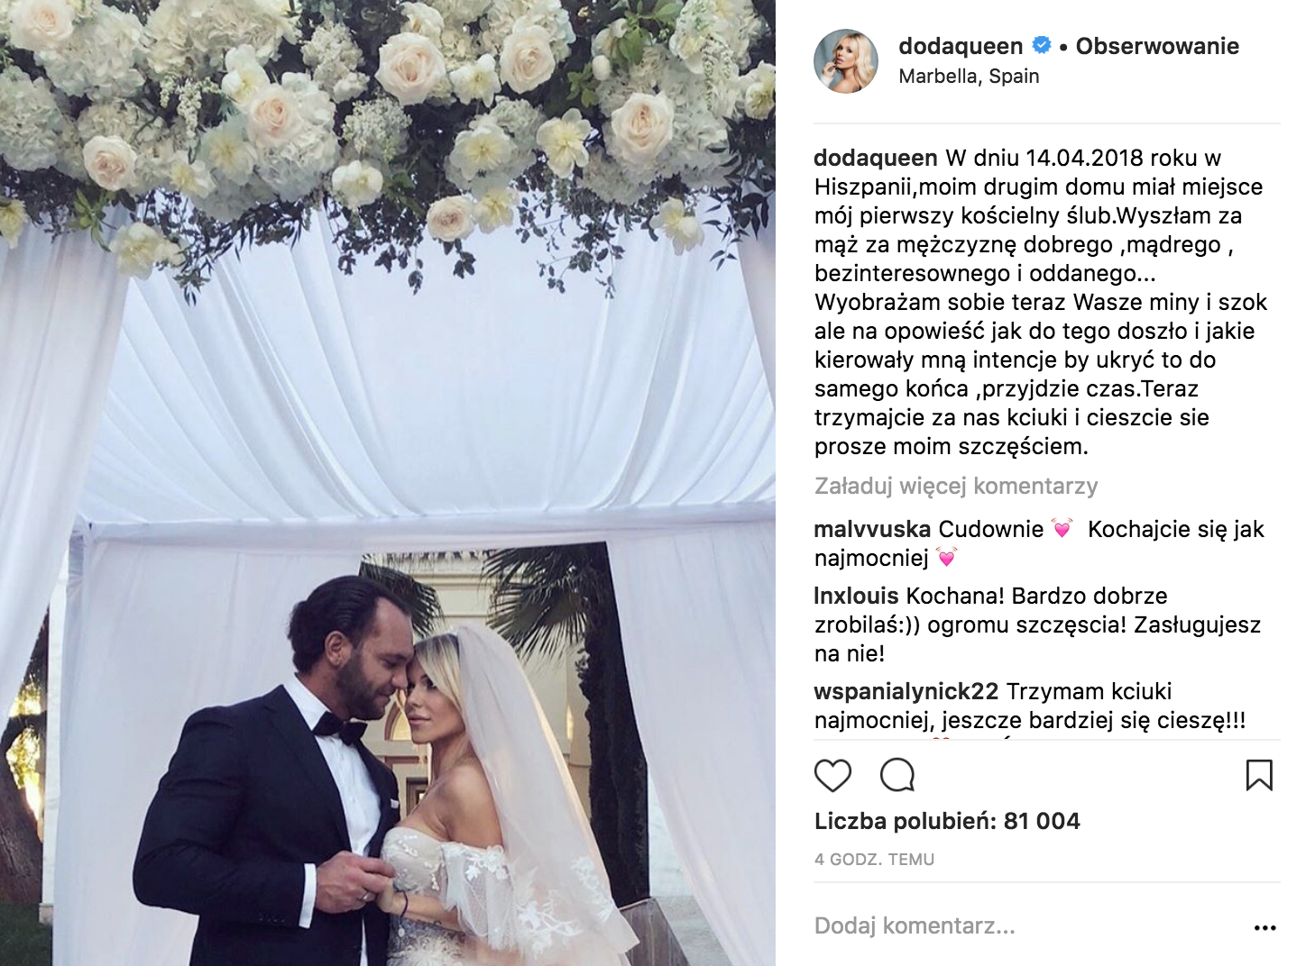Open the three-dots more options menu
This screenshot has width=1315, height=966.
(x=1265, y=927)
